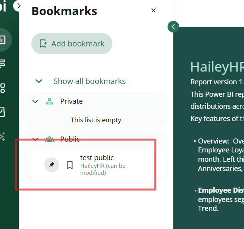Click the bookmark icon beside test public

[70, 165]
